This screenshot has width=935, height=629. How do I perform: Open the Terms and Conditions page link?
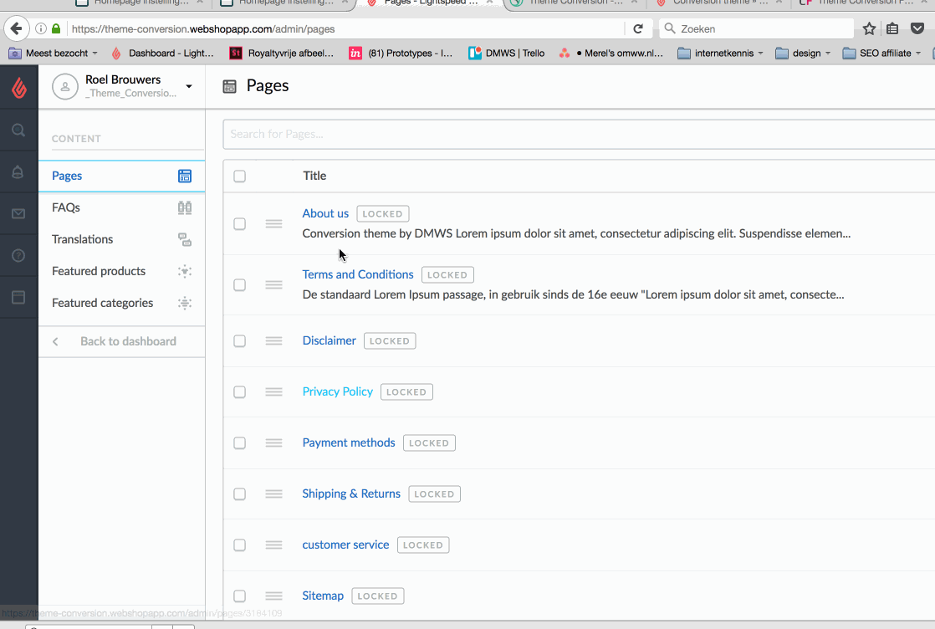click(x=358, y=274)
